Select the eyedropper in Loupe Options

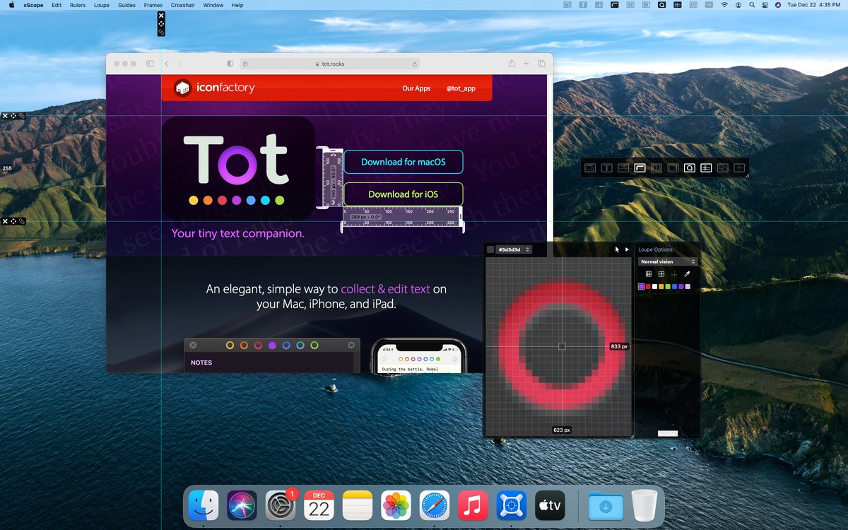(686, 273)
